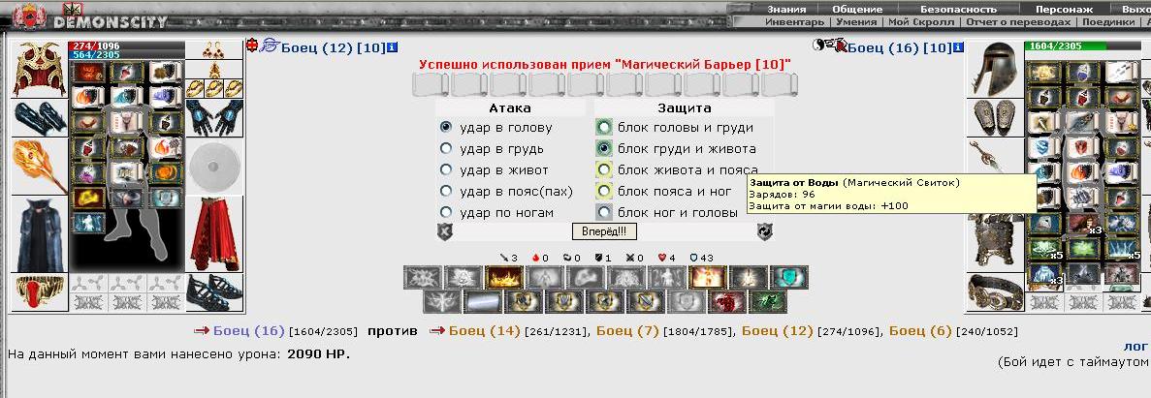The height and width of the screenshot is (398, 1151).
Task: Click the round gray shield slot
Action: click(x=214, y=168)
